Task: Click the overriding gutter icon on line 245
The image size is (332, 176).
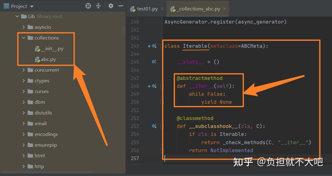Action: coord(154,62)
